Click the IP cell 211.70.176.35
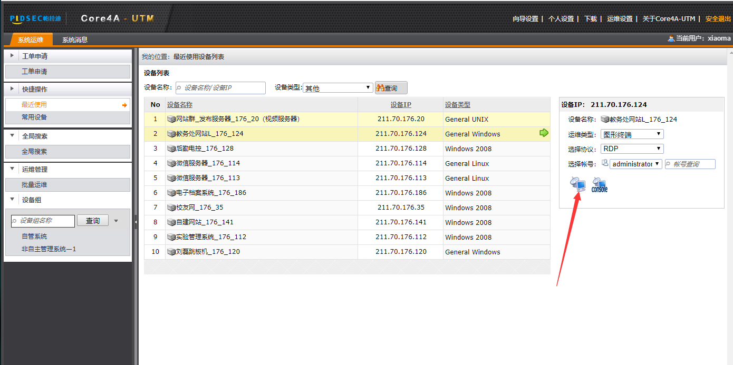733x365 pixels. pos(401,208)
